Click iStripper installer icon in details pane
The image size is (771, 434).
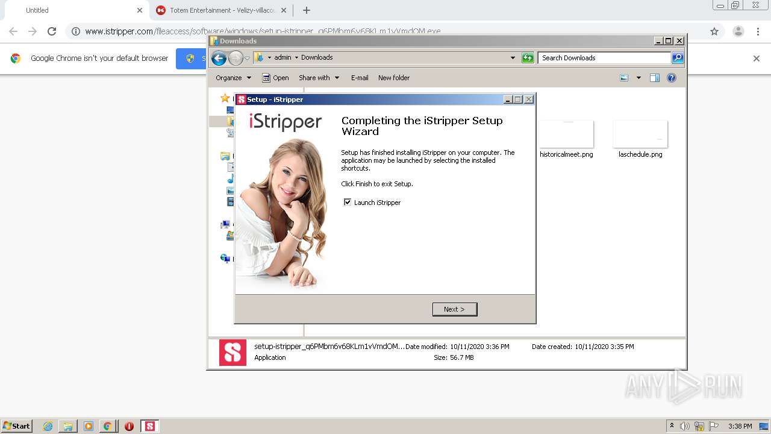233,352
